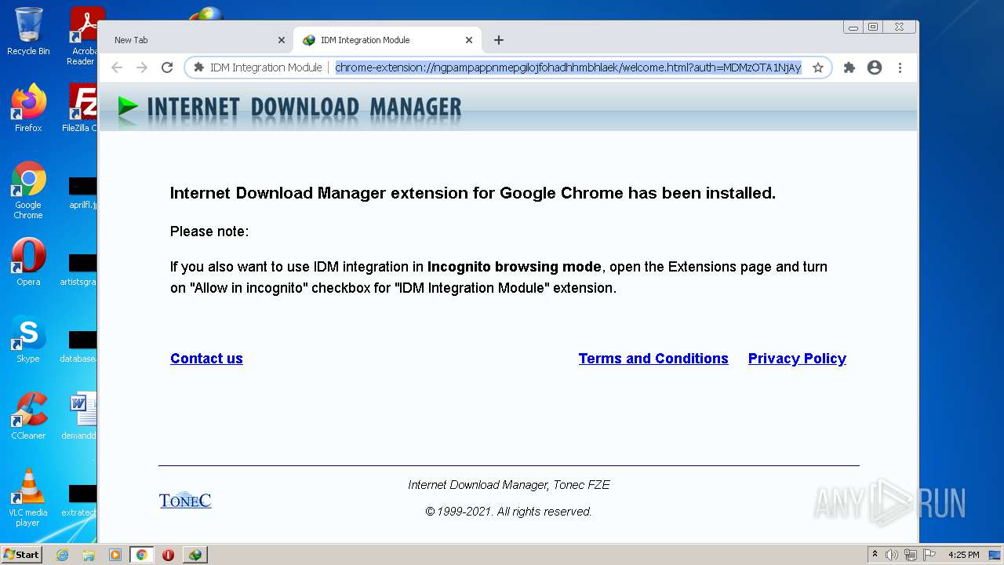Open Windows Explorer folder from the taskbar
Image resolution: width=1004 pixels, height=565 pixels.
89,555
